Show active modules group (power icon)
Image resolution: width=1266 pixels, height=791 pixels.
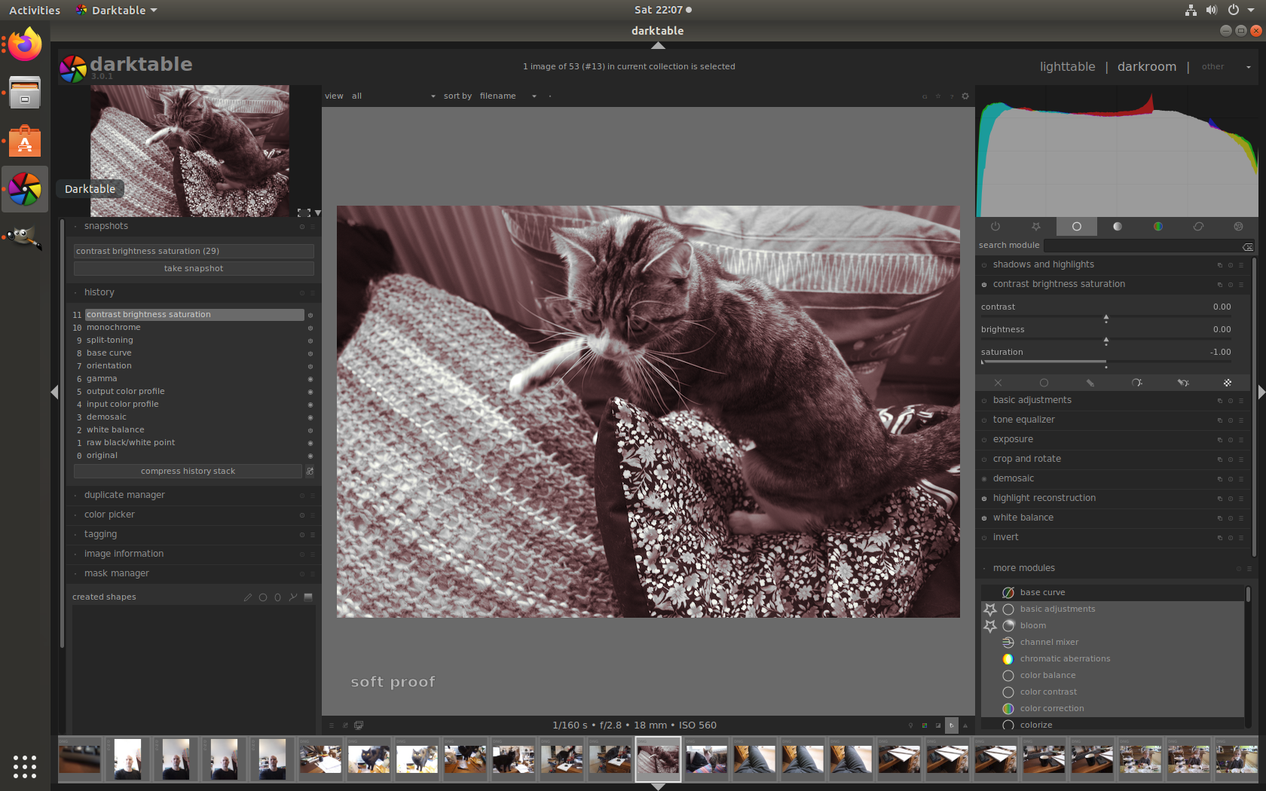coord(995,227)
